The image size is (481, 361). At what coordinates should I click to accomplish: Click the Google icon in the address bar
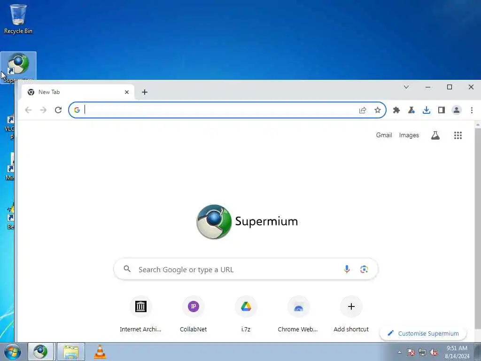77,110
